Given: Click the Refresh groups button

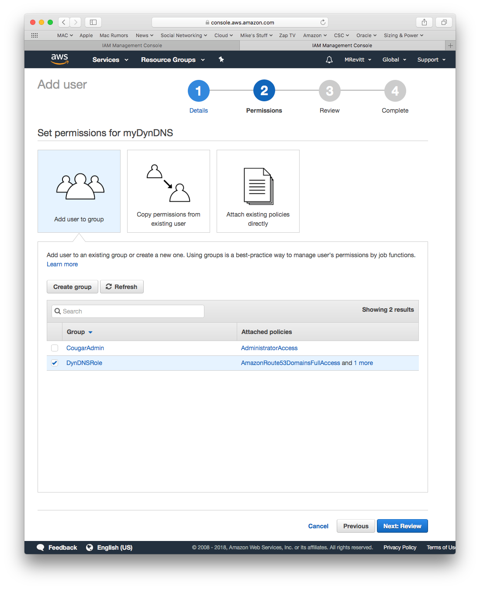Looking at the screenshot, I should [x=122, y=287].
